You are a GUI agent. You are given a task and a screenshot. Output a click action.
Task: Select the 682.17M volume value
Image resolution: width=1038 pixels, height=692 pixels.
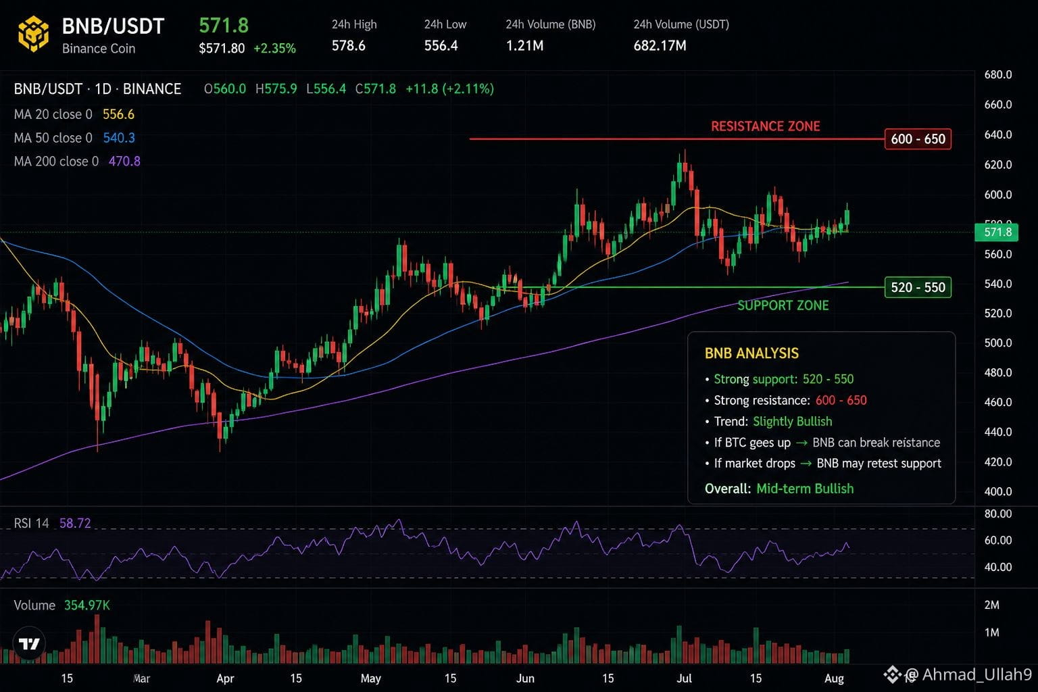(x=660, y=46)
